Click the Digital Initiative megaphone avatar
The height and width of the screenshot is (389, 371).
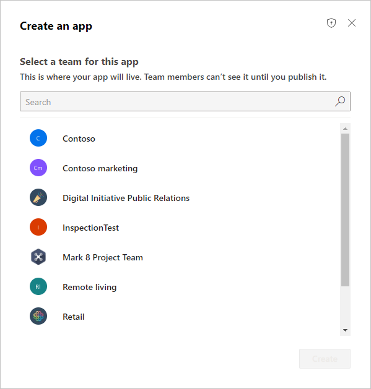point(38,197)
